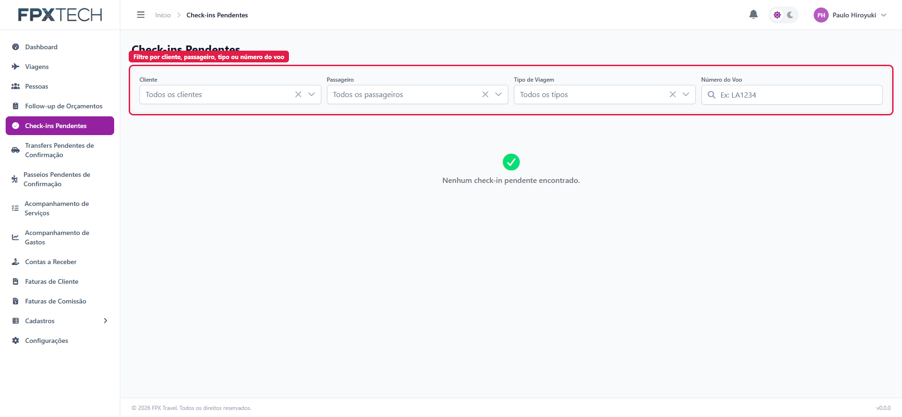Open Configurações in sidebar
Screen dimensions: 902x417
point(60,341)
